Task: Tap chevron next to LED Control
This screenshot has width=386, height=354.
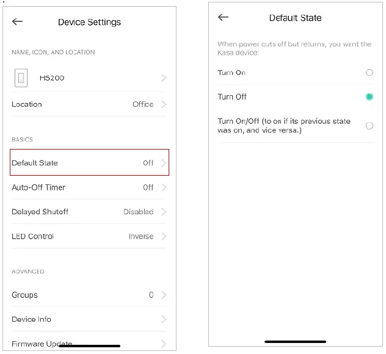Action: [164, 236]
